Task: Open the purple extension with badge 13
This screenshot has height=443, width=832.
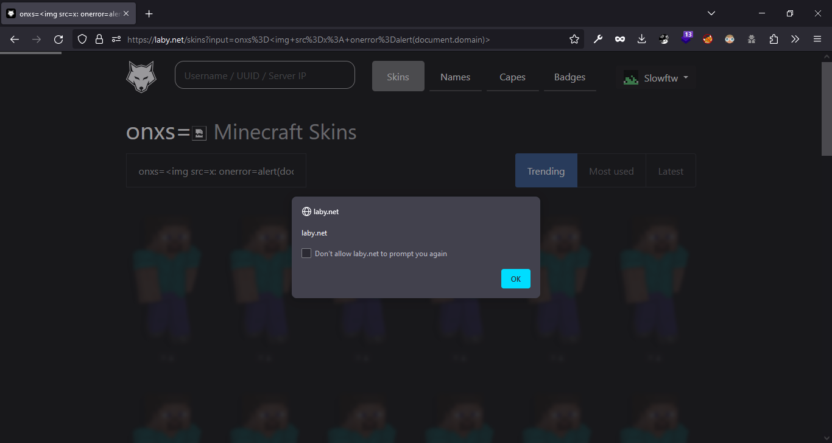Action: (x=686, y=38)
